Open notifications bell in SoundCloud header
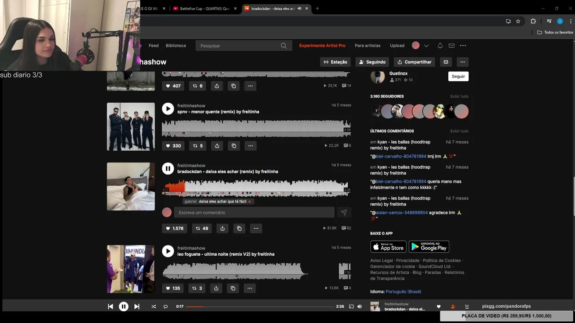Image resolution: width=575 pixels, height=323 pixels. 440,46
